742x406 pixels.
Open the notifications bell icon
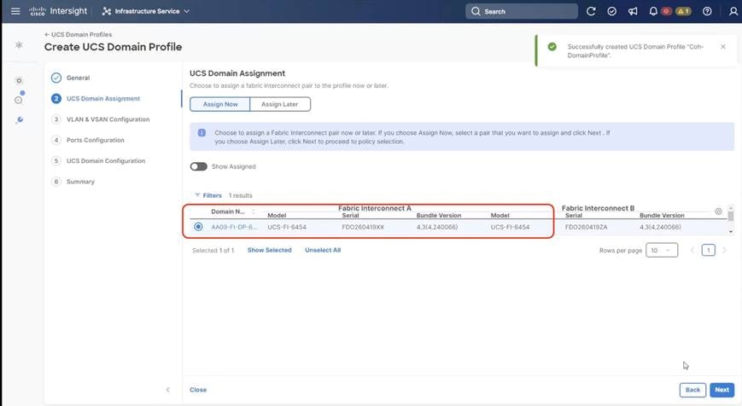653,11
